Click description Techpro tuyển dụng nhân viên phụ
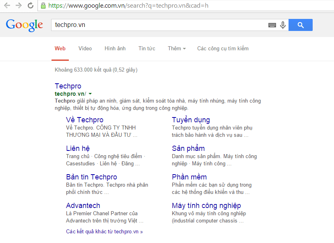Screen dimensions: 334x243 coord(212,132)
